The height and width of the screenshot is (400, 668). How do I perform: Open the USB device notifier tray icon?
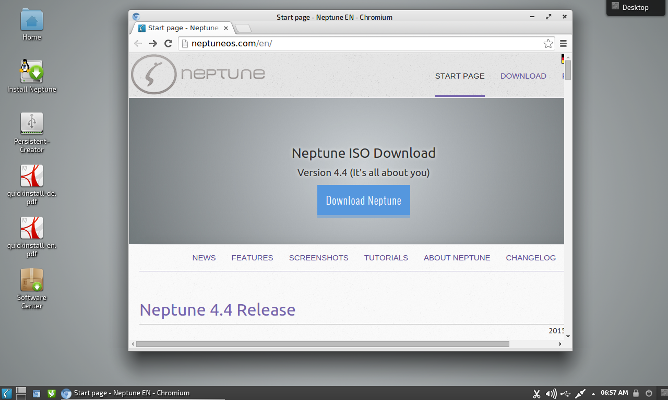coord(566,394)
